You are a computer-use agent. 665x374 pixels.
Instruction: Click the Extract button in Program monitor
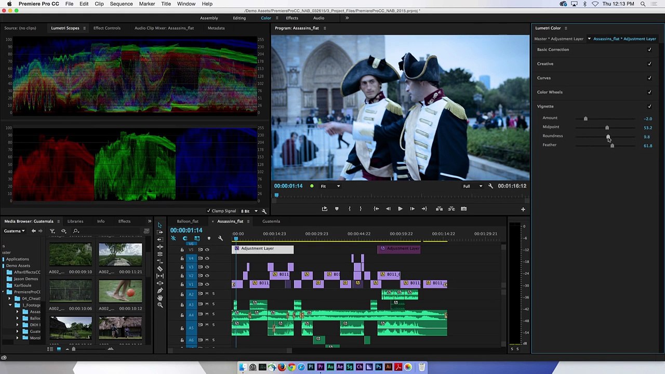click(x=451, y=209)
